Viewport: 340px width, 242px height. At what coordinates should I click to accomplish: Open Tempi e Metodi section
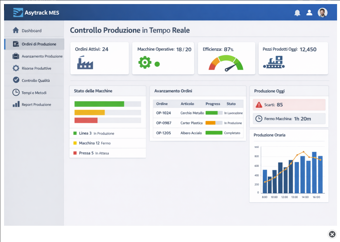tap(34, 93)
